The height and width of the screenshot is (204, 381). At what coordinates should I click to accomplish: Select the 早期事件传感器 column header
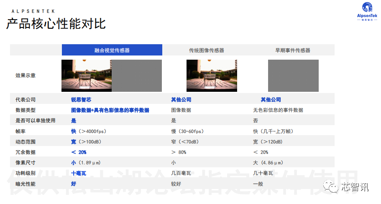(x=293, y=50)
